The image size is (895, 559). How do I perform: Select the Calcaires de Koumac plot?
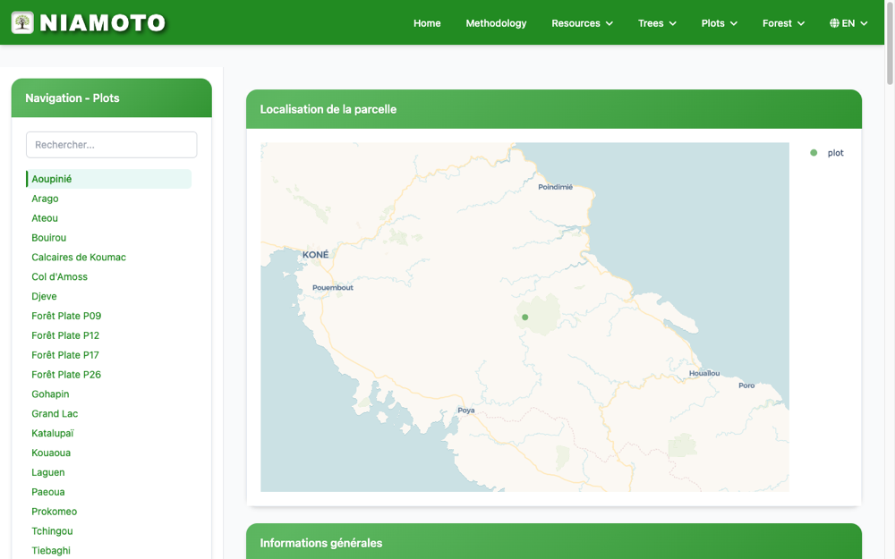tap(79, 258)
